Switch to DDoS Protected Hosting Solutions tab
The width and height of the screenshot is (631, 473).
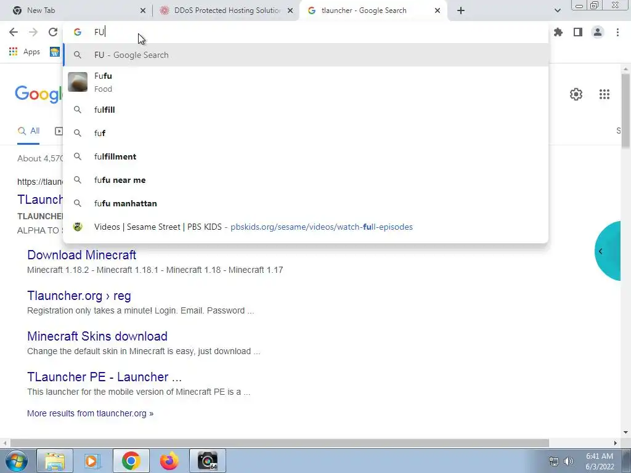point(226,10)
